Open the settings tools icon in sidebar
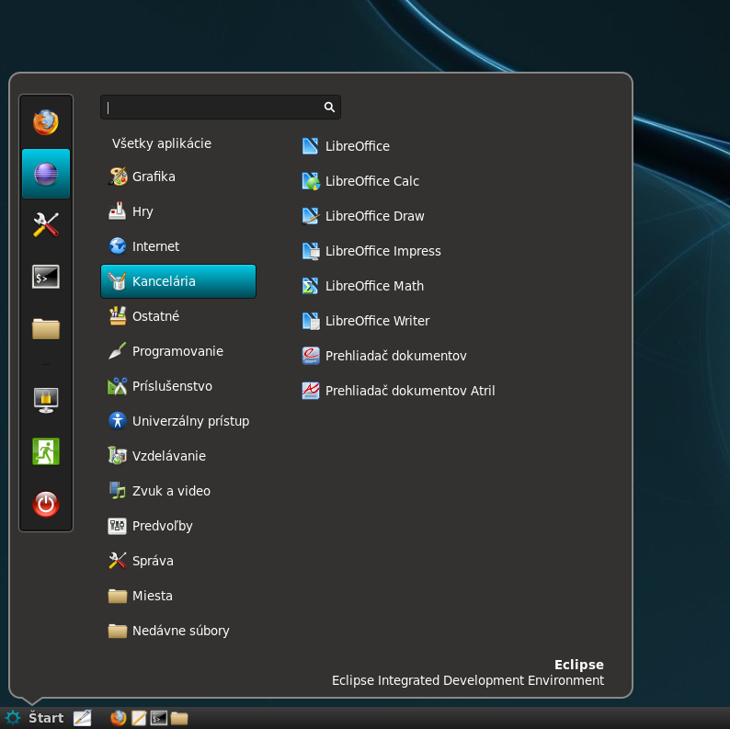Screen dimensions: 730x729 point(46,224)
